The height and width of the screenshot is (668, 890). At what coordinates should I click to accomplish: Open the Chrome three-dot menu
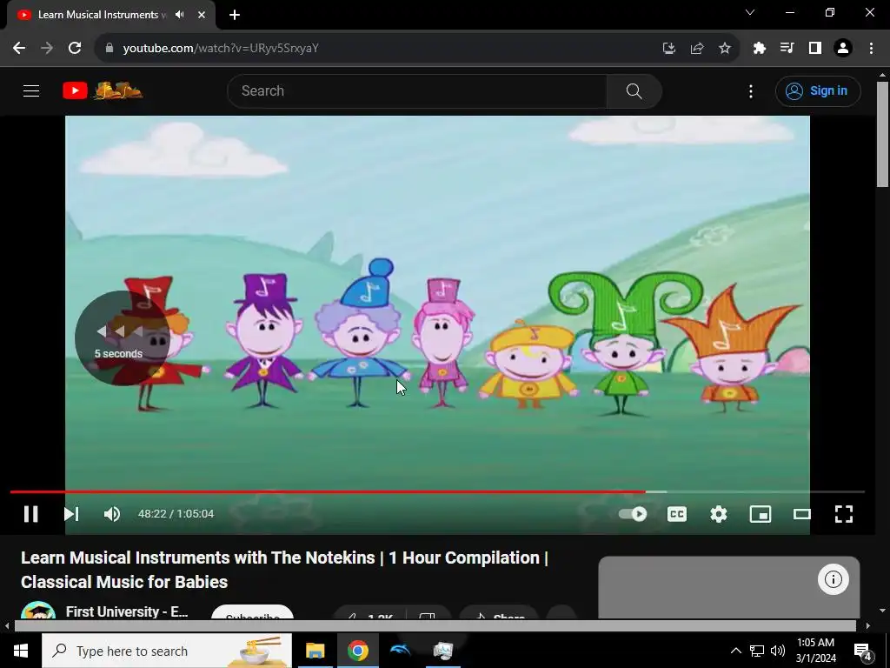point(871,49)
